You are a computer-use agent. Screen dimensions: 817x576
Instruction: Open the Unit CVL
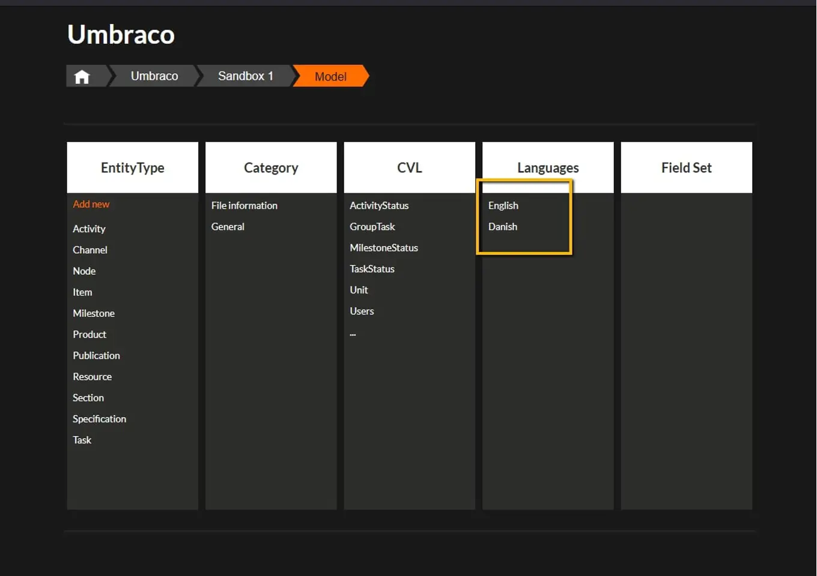(359, 290)
